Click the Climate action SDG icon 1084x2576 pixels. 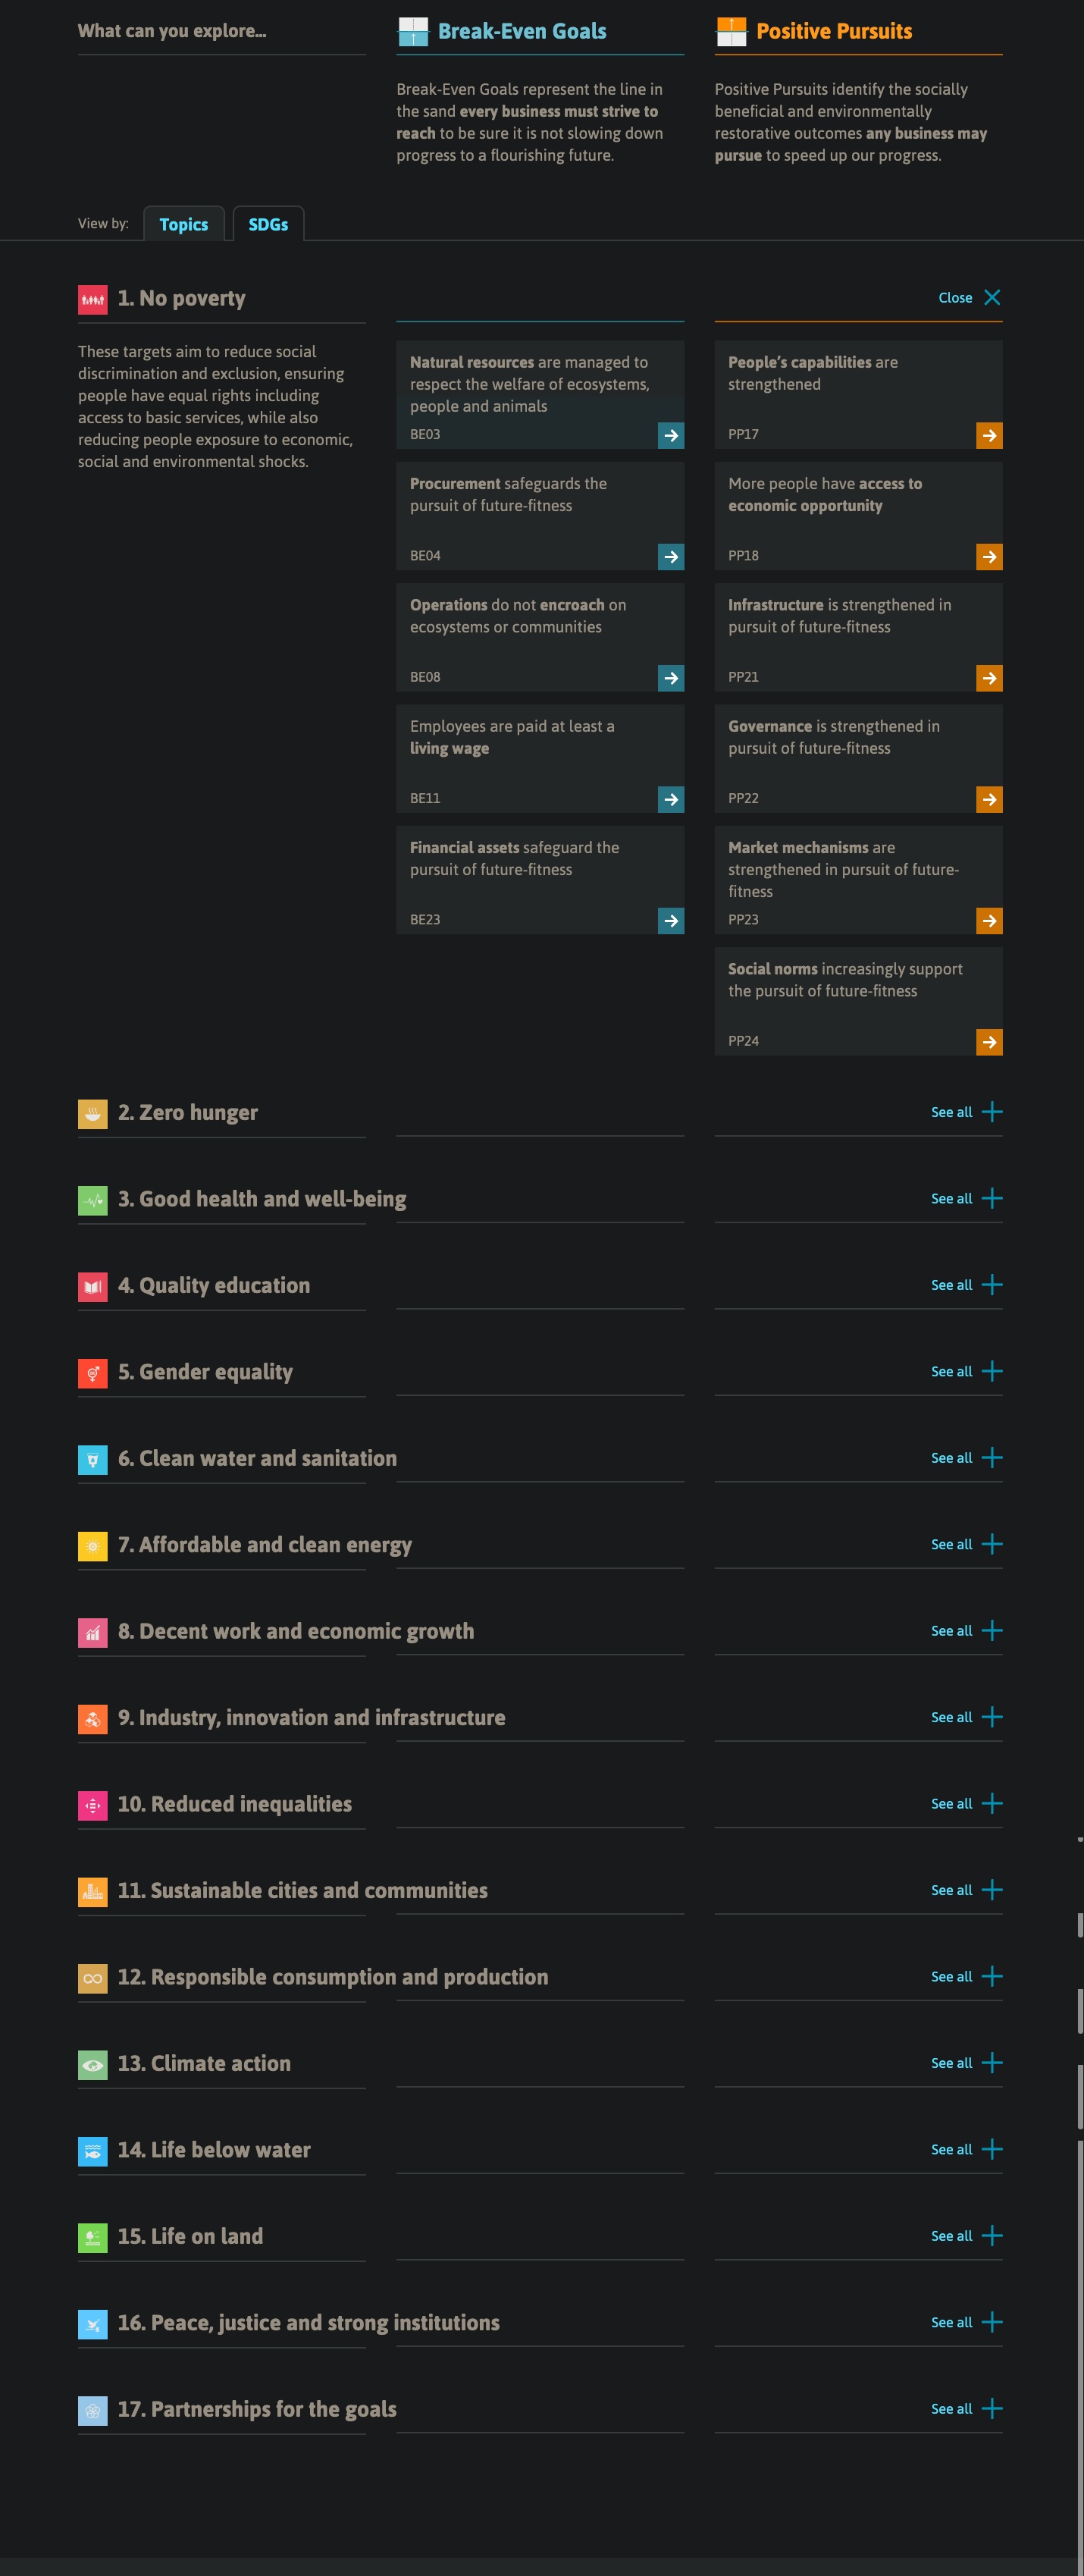93,2065
